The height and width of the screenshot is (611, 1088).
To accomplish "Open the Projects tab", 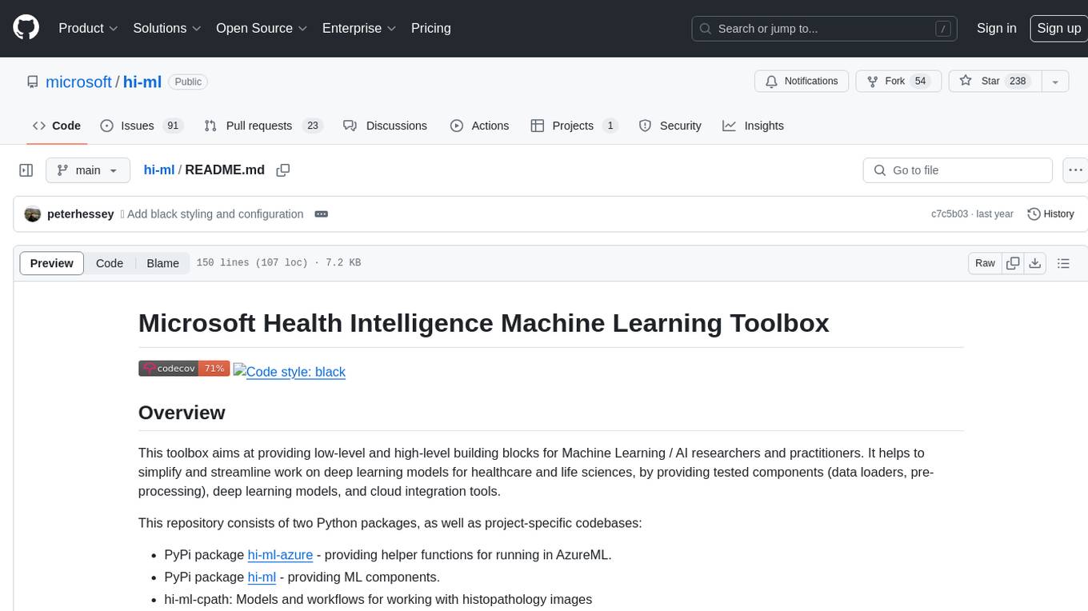I will [574, 126].
